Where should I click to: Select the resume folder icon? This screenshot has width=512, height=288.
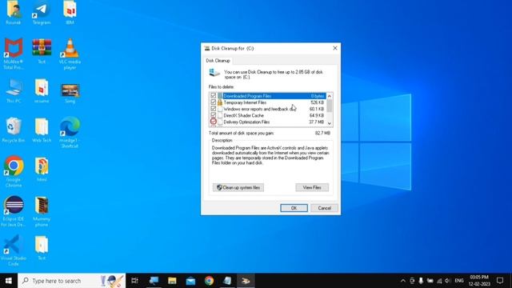point(42,90)
